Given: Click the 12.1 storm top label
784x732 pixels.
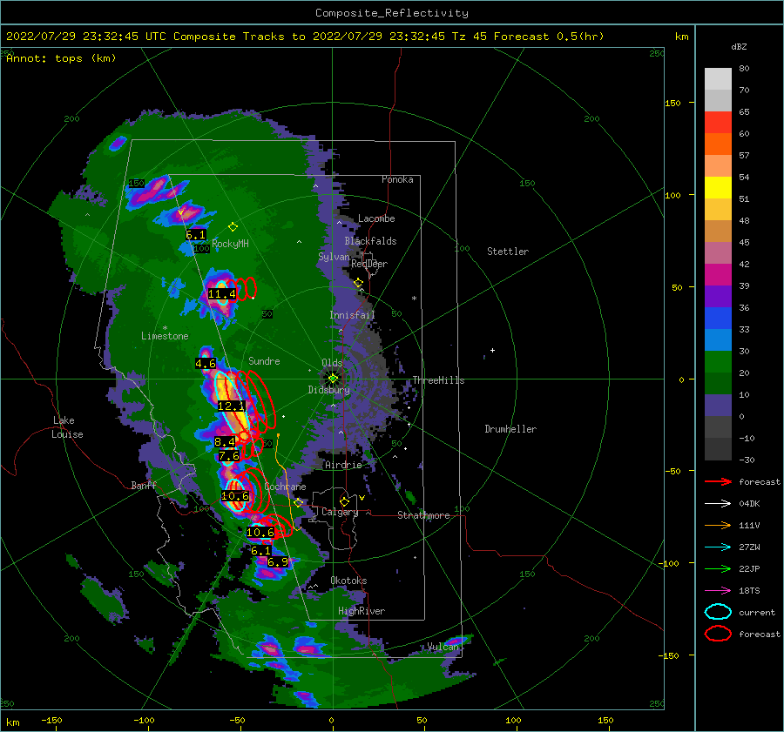Looking at the screenshot, I should (231, 406).
